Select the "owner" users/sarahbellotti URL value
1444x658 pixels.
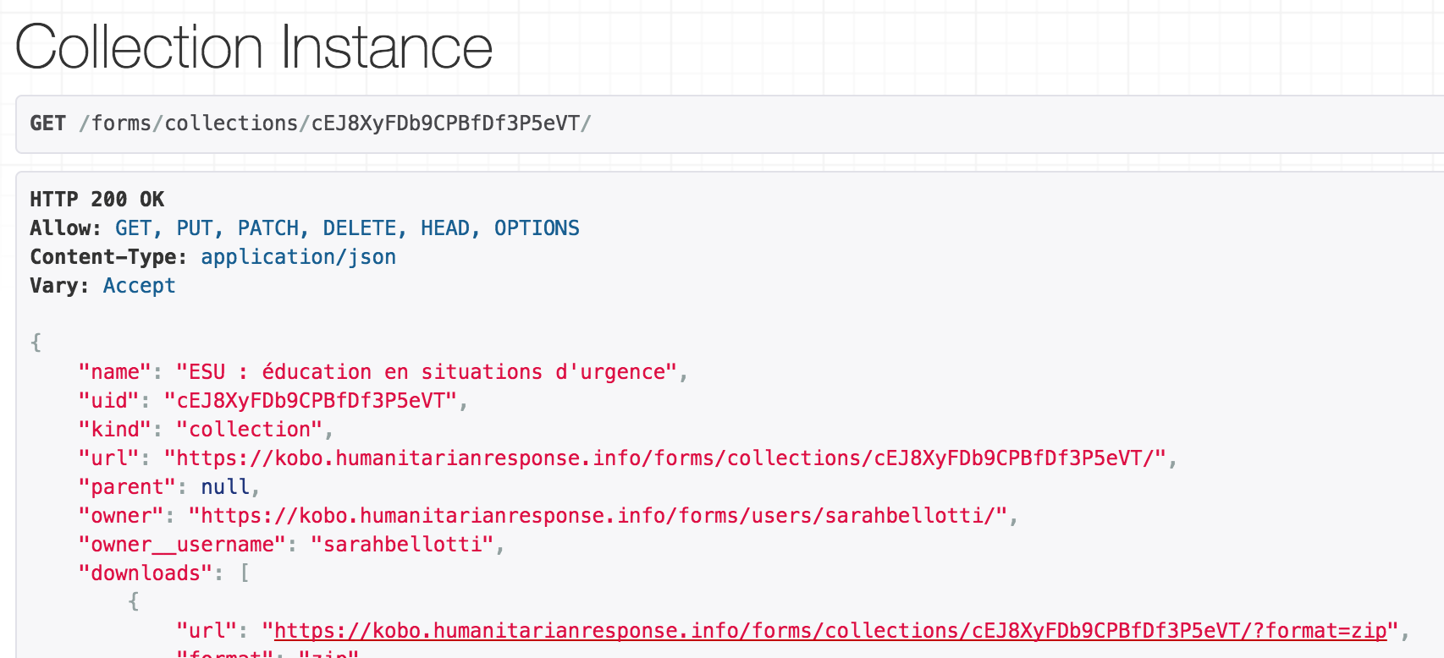598,515
